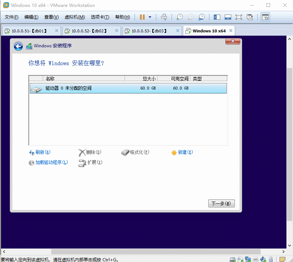Close the 10.0.0.51-【db01】 tab
The height and width of the screenshot is (262, 293).
tap(57, 31)
